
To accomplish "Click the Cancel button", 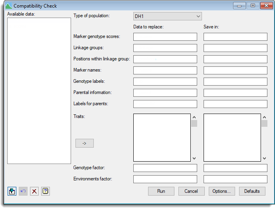I will tap(191, 191).
